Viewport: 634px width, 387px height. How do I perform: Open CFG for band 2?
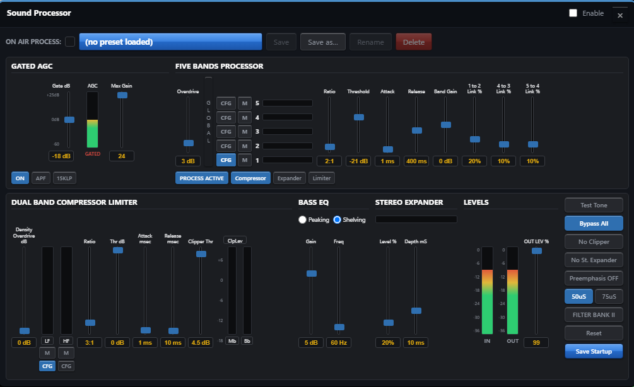coord(226,146)
